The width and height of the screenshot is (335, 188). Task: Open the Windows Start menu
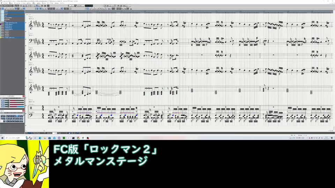(2, 138)
